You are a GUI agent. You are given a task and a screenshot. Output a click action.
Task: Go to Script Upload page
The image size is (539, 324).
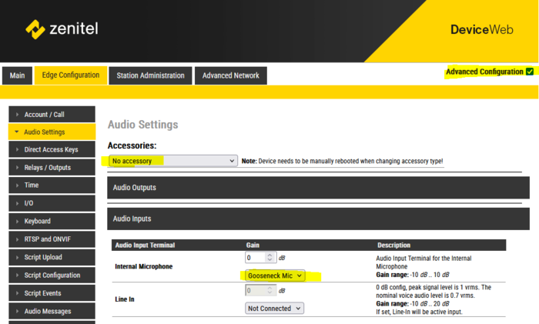51,257
